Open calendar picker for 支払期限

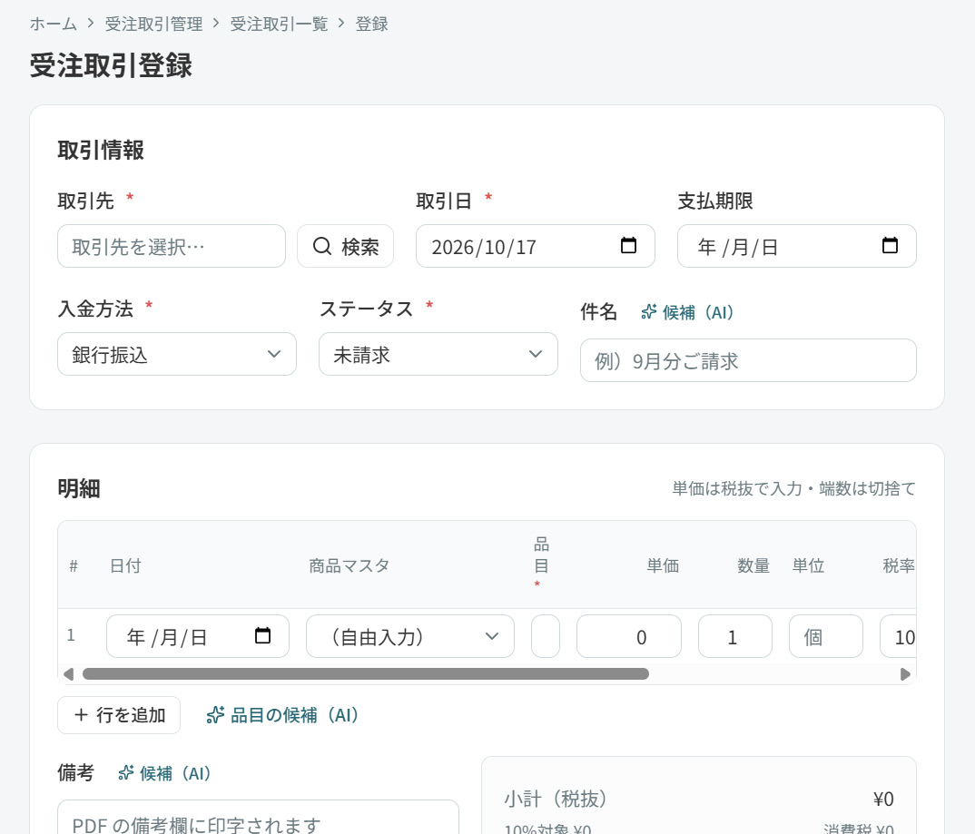click(x=890, y=245)
